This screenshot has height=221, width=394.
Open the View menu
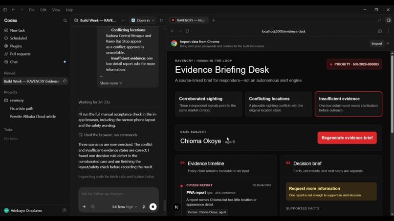(56, 10)
